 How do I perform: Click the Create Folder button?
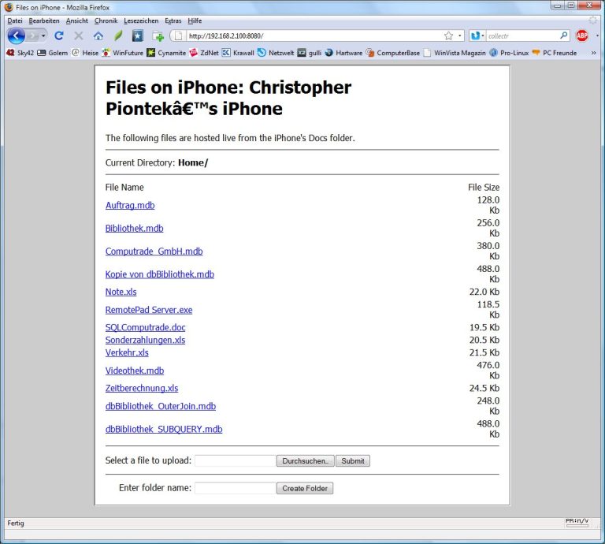[x=305, y=488]
